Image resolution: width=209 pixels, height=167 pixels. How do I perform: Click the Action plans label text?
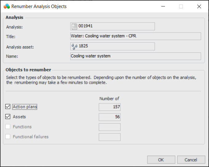[25, 107]
